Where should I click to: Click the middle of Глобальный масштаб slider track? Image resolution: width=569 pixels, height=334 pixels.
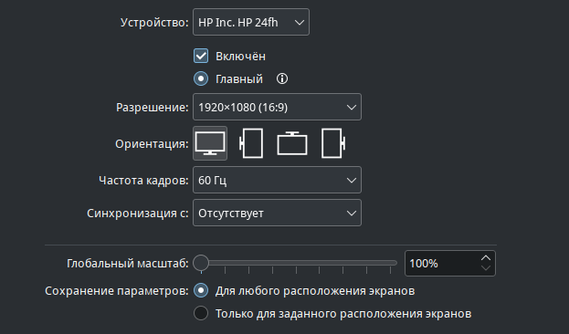pyautogui.click(x=295, y=263)
